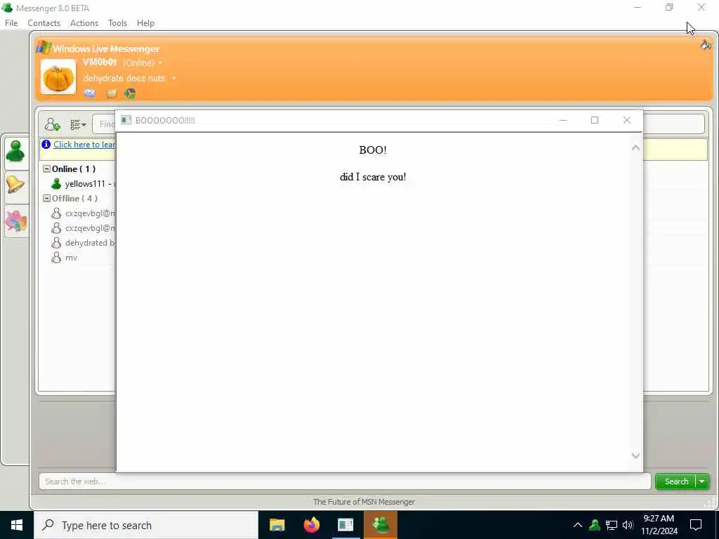Open the email inbox envelope icon
The image size is (719, 539).
90,94
